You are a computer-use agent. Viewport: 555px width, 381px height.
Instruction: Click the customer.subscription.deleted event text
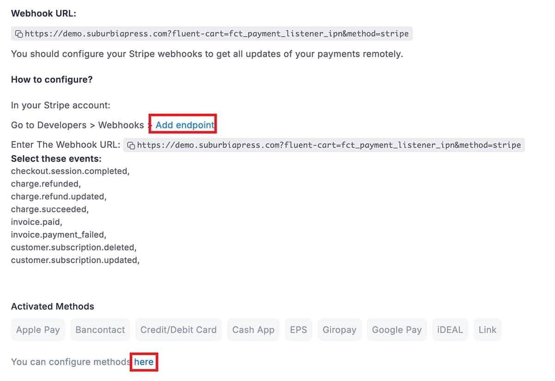point(74,247)
